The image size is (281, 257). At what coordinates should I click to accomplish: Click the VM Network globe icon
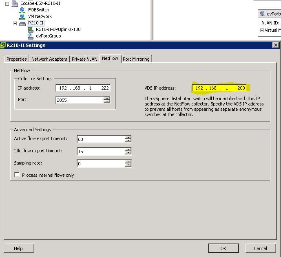click(22, 16)
